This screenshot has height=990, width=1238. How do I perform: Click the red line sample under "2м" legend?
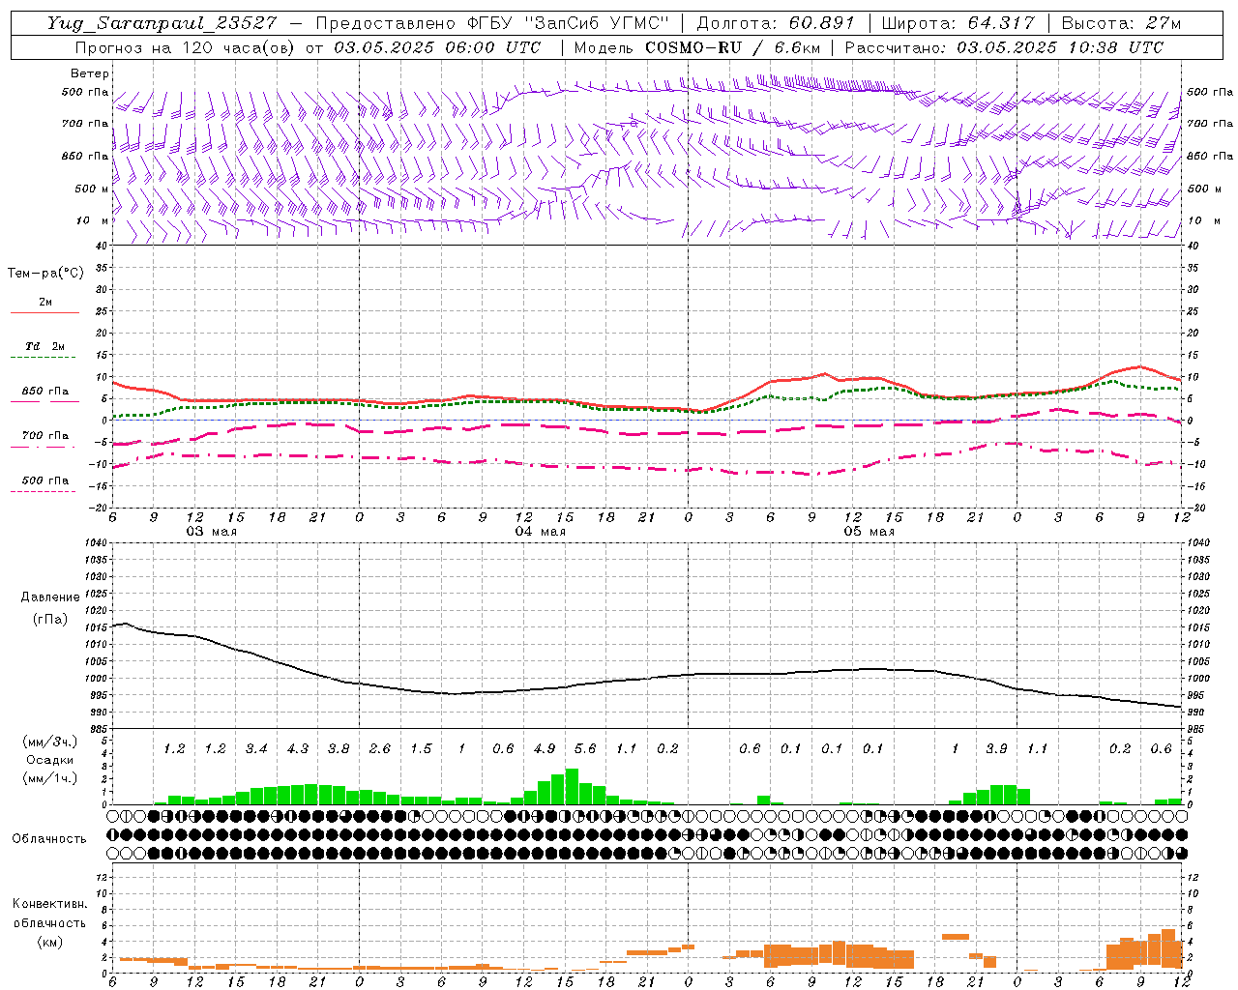(44, 312)
